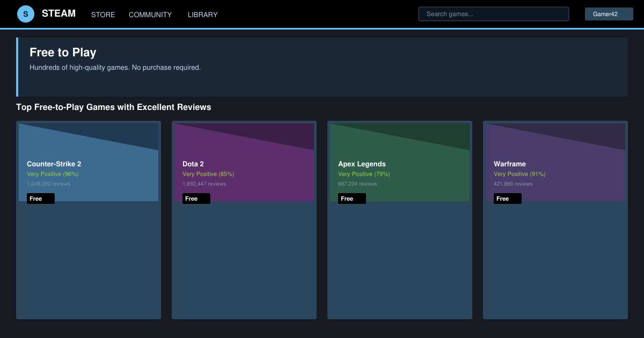
Task: Open the Gamer42 account button
Action: 609,14
